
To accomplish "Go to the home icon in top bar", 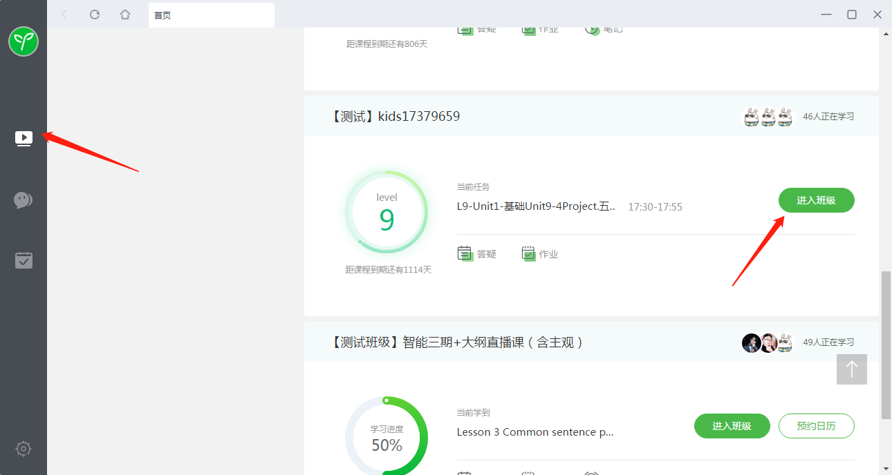I will pyautogui.click(x=125, y=14).
